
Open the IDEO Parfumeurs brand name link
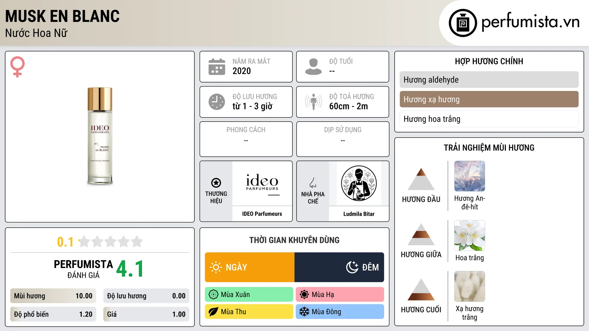click(x=262, y=214)
